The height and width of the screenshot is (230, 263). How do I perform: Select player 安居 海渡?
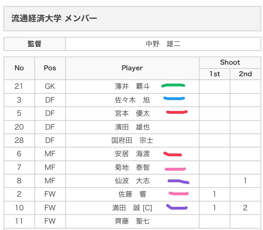point(132,154)
